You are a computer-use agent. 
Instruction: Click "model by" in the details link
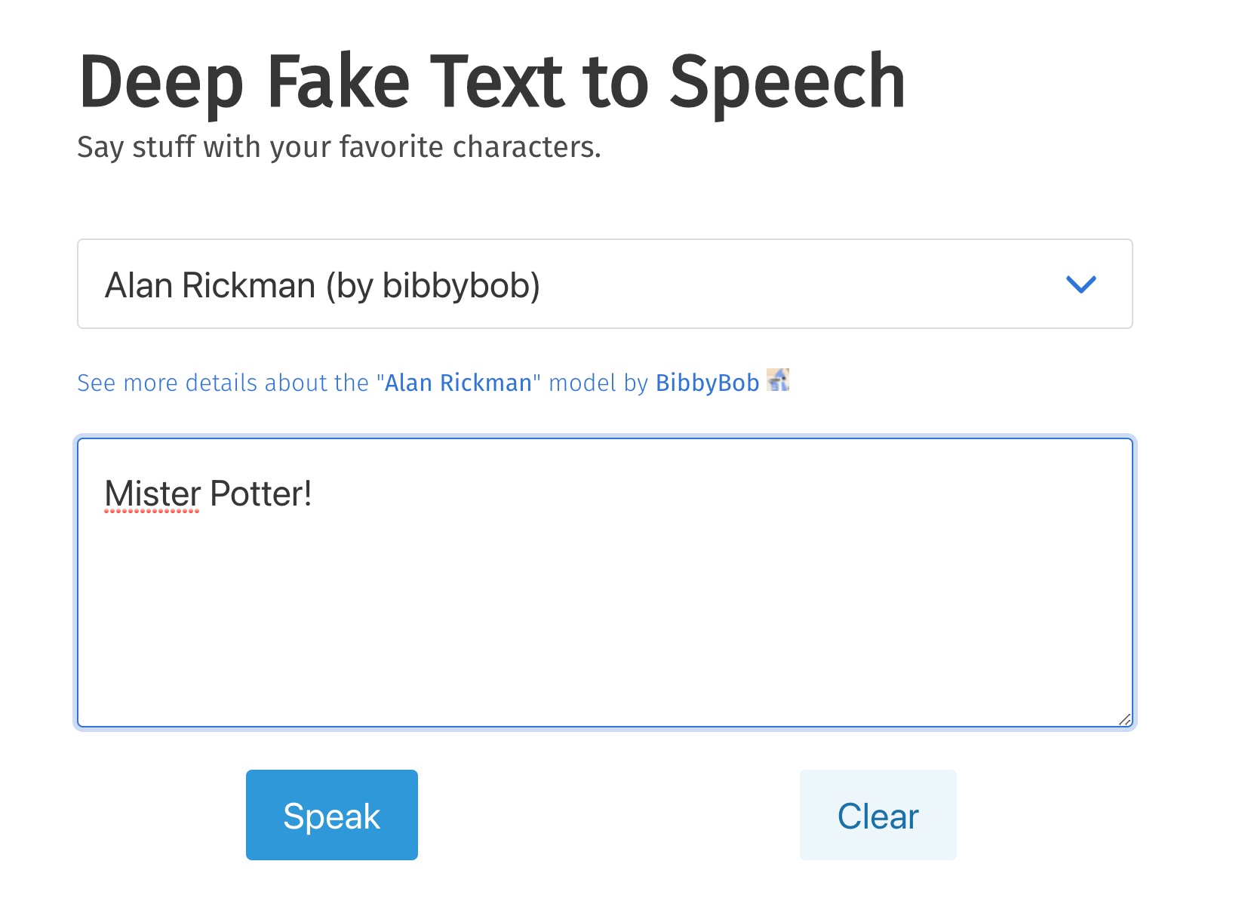598,383
